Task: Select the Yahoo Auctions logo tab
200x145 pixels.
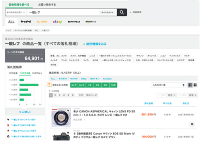Action: coord(25,22)
